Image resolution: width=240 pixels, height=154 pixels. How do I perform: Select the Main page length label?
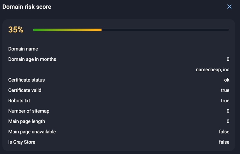coord(27,121)
